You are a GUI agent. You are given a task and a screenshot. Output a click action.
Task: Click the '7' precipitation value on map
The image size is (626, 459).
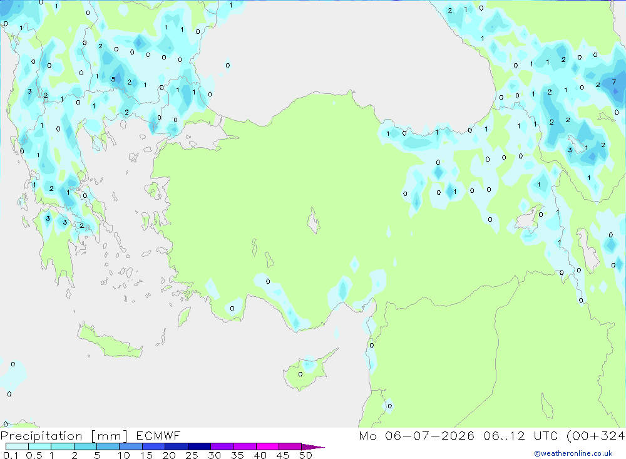coord(614,82)
